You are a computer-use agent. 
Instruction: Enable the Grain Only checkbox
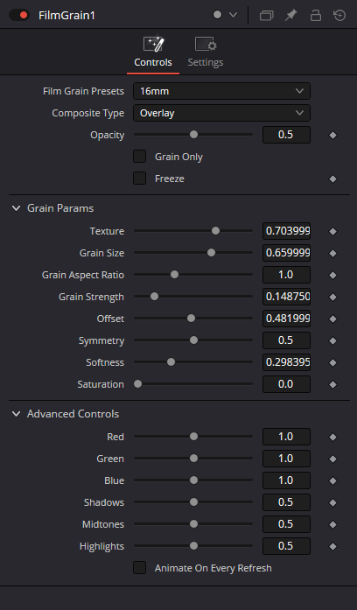click(x=140, y=157)
